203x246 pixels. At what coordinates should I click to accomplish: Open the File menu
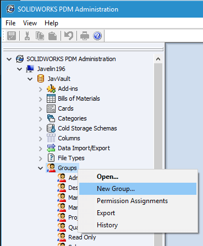(x=10, y=23)
